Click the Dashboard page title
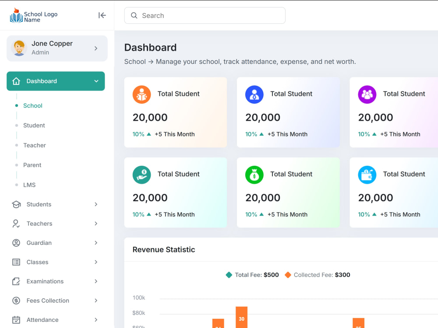Image resolution: width=438 pixels, height=328 pixels. 150,48
